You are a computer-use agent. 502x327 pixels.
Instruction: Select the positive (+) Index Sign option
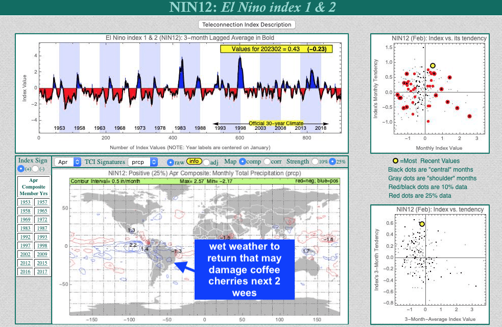(21, 169)
